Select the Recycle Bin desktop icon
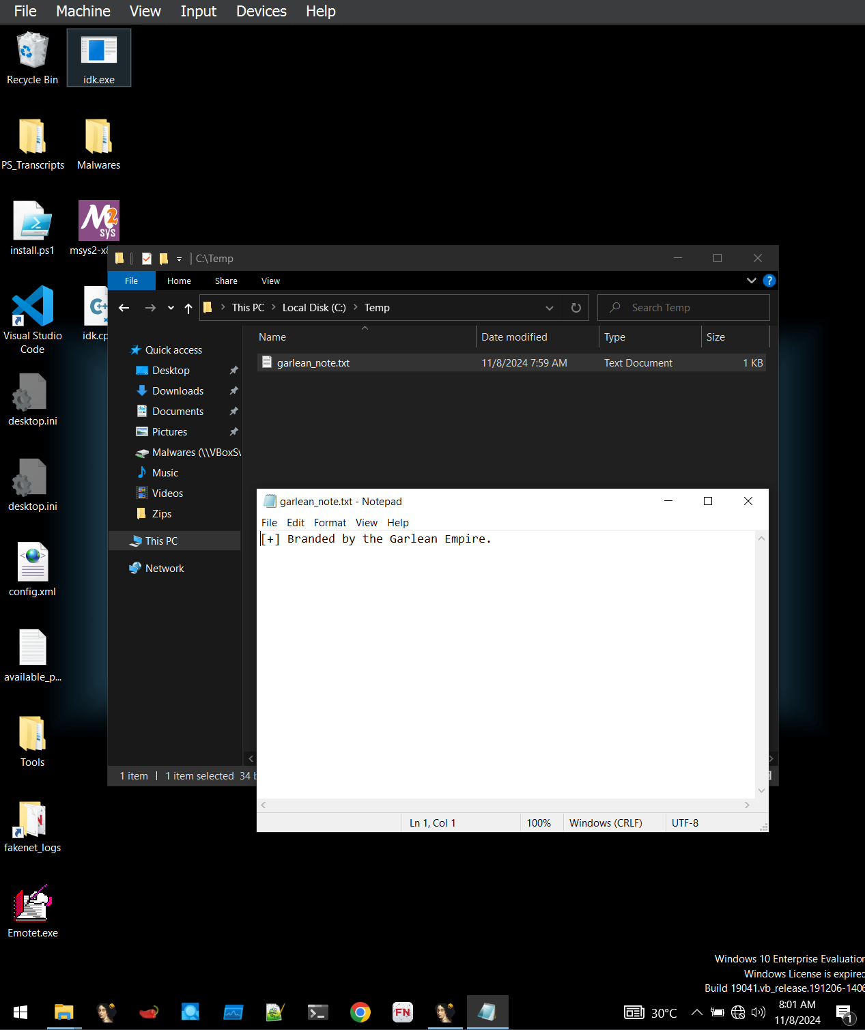Screen dimensions: 865x1030 [32, 59]
